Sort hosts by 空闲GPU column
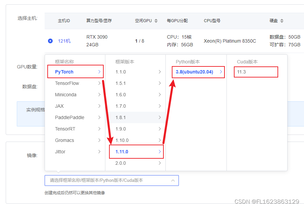Image resolution: width=304 pixels, height=207 pixels. pyautogui.click(x=156, y=20)
